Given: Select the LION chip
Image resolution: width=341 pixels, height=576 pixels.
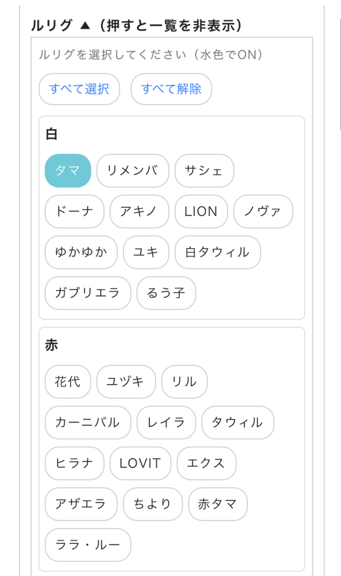Looking at the screenshot, I should coord(201,211).
